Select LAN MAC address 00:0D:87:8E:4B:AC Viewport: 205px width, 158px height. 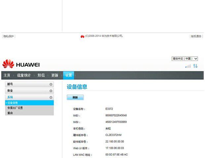click(x=116, y=154)
